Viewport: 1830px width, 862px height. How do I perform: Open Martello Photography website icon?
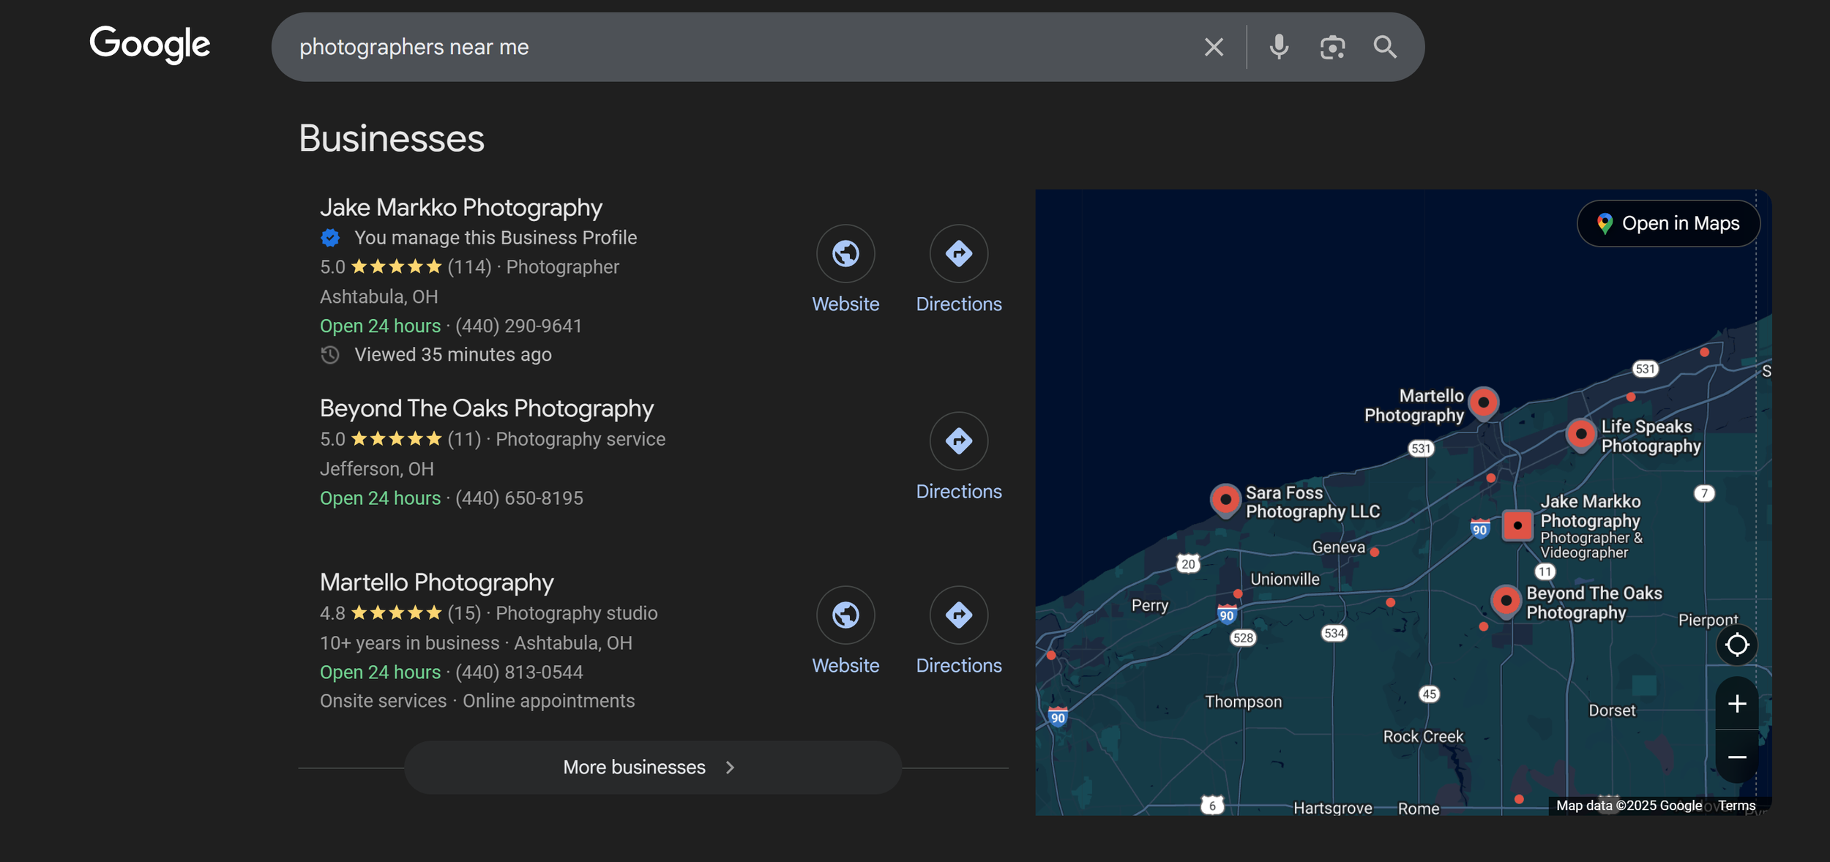pyautogui.click(x=845, y=615)
